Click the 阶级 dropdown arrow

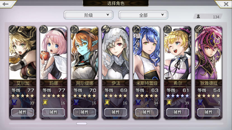(108, 15)
